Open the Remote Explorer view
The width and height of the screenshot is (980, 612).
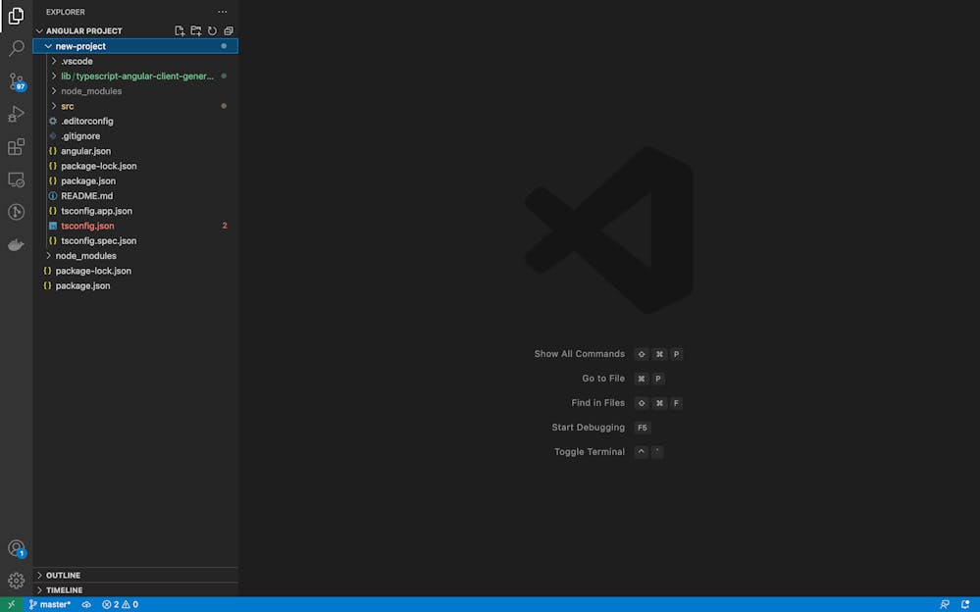16,180
